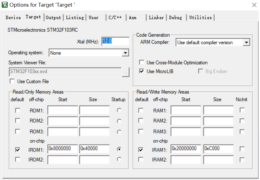Enable Use Custom File checkbox

[12, 81]
